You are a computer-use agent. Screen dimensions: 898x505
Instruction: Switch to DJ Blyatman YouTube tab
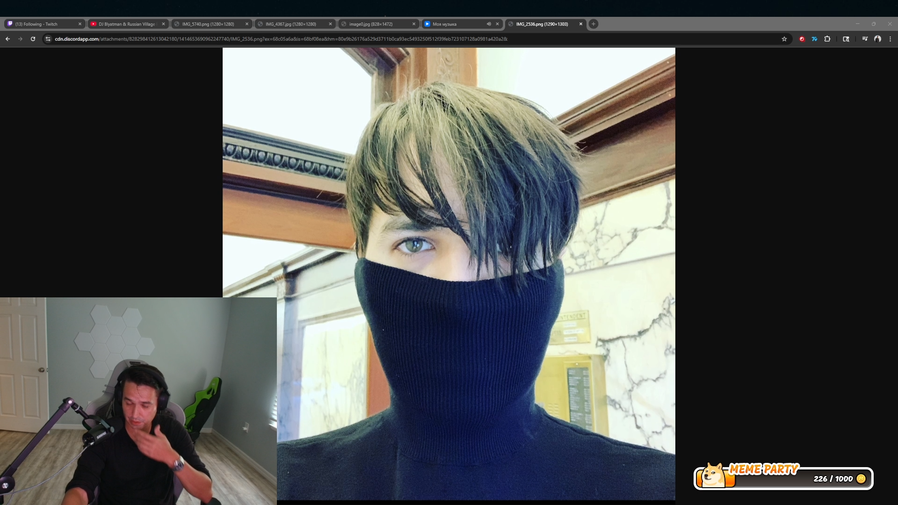click(x=126, y=24)
